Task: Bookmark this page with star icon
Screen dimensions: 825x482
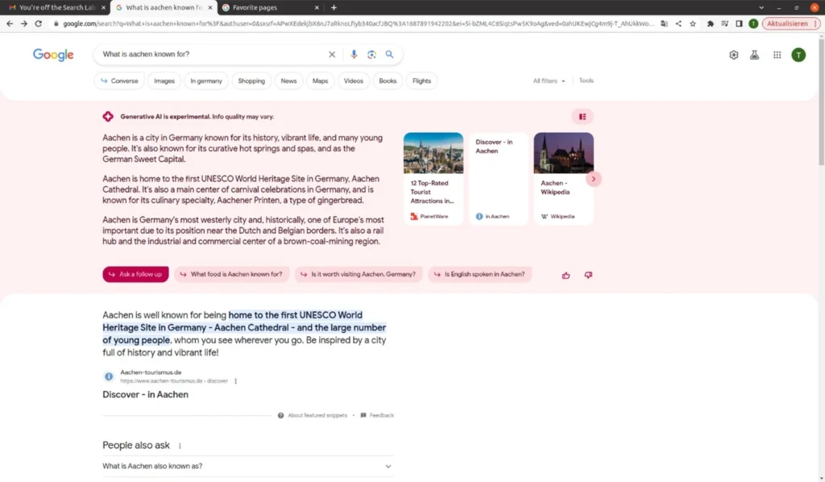Action: click(692, 23)
